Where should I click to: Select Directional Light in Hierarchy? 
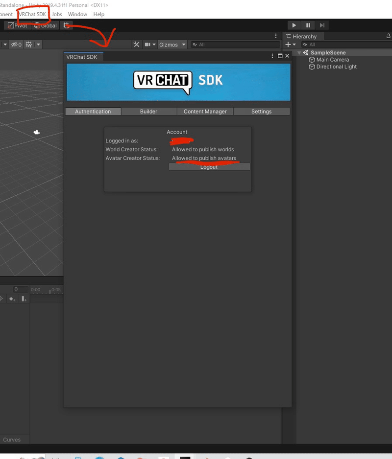336,67
